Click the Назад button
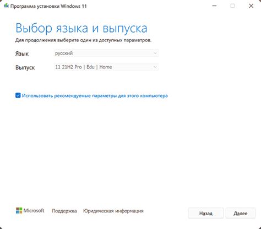 point(206,213)
